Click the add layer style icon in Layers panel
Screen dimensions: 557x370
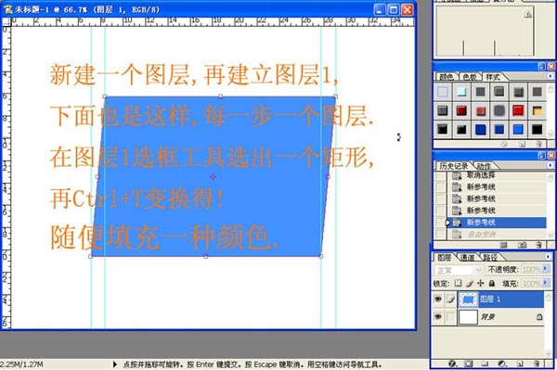click(x=452, y=364)
